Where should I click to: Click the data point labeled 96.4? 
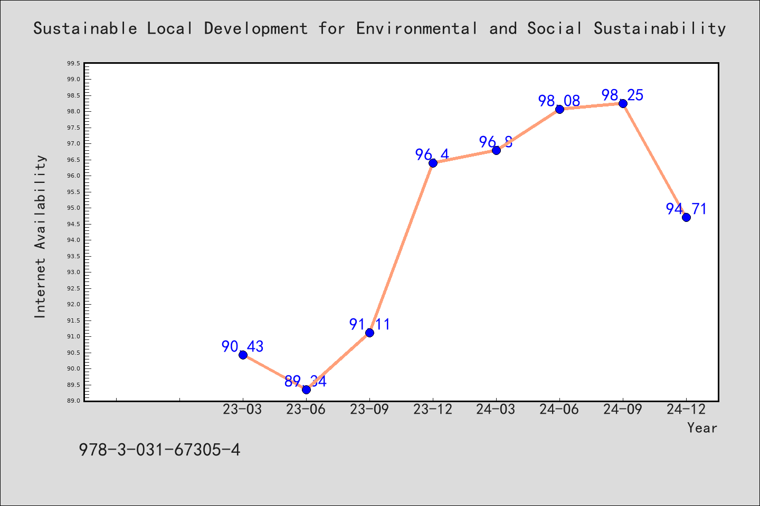[x=433, y=163]
